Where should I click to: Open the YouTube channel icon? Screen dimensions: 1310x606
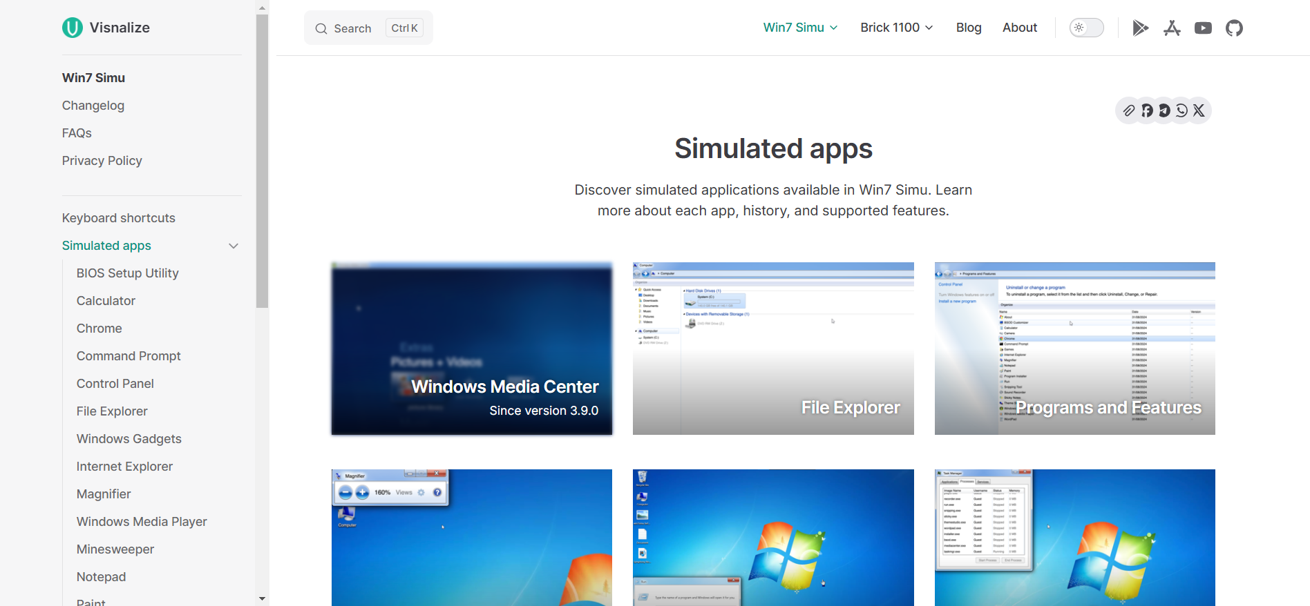pyautogui.click(x=1203, y=28)
